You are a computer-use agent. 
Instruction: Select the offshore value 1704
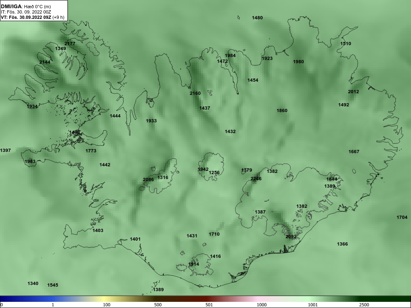[x=402, y=217]
